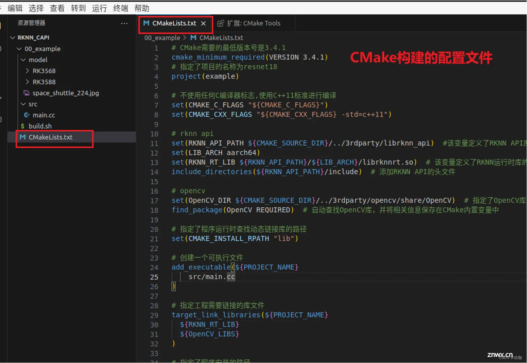Open the 编辑 menu

coord(15,8)
